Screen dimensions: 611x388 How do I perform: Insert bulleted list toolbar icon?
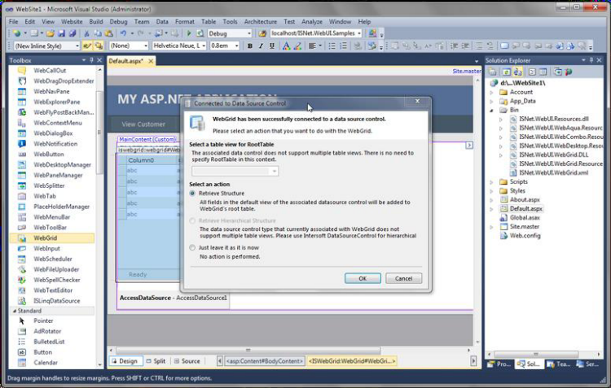click(332, 46)
